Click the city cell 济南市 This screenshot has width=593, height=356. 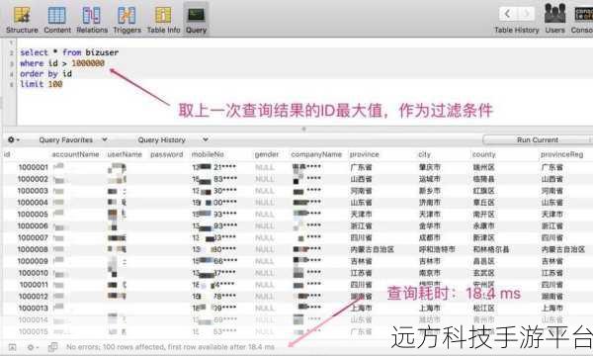tap(430, 203)
